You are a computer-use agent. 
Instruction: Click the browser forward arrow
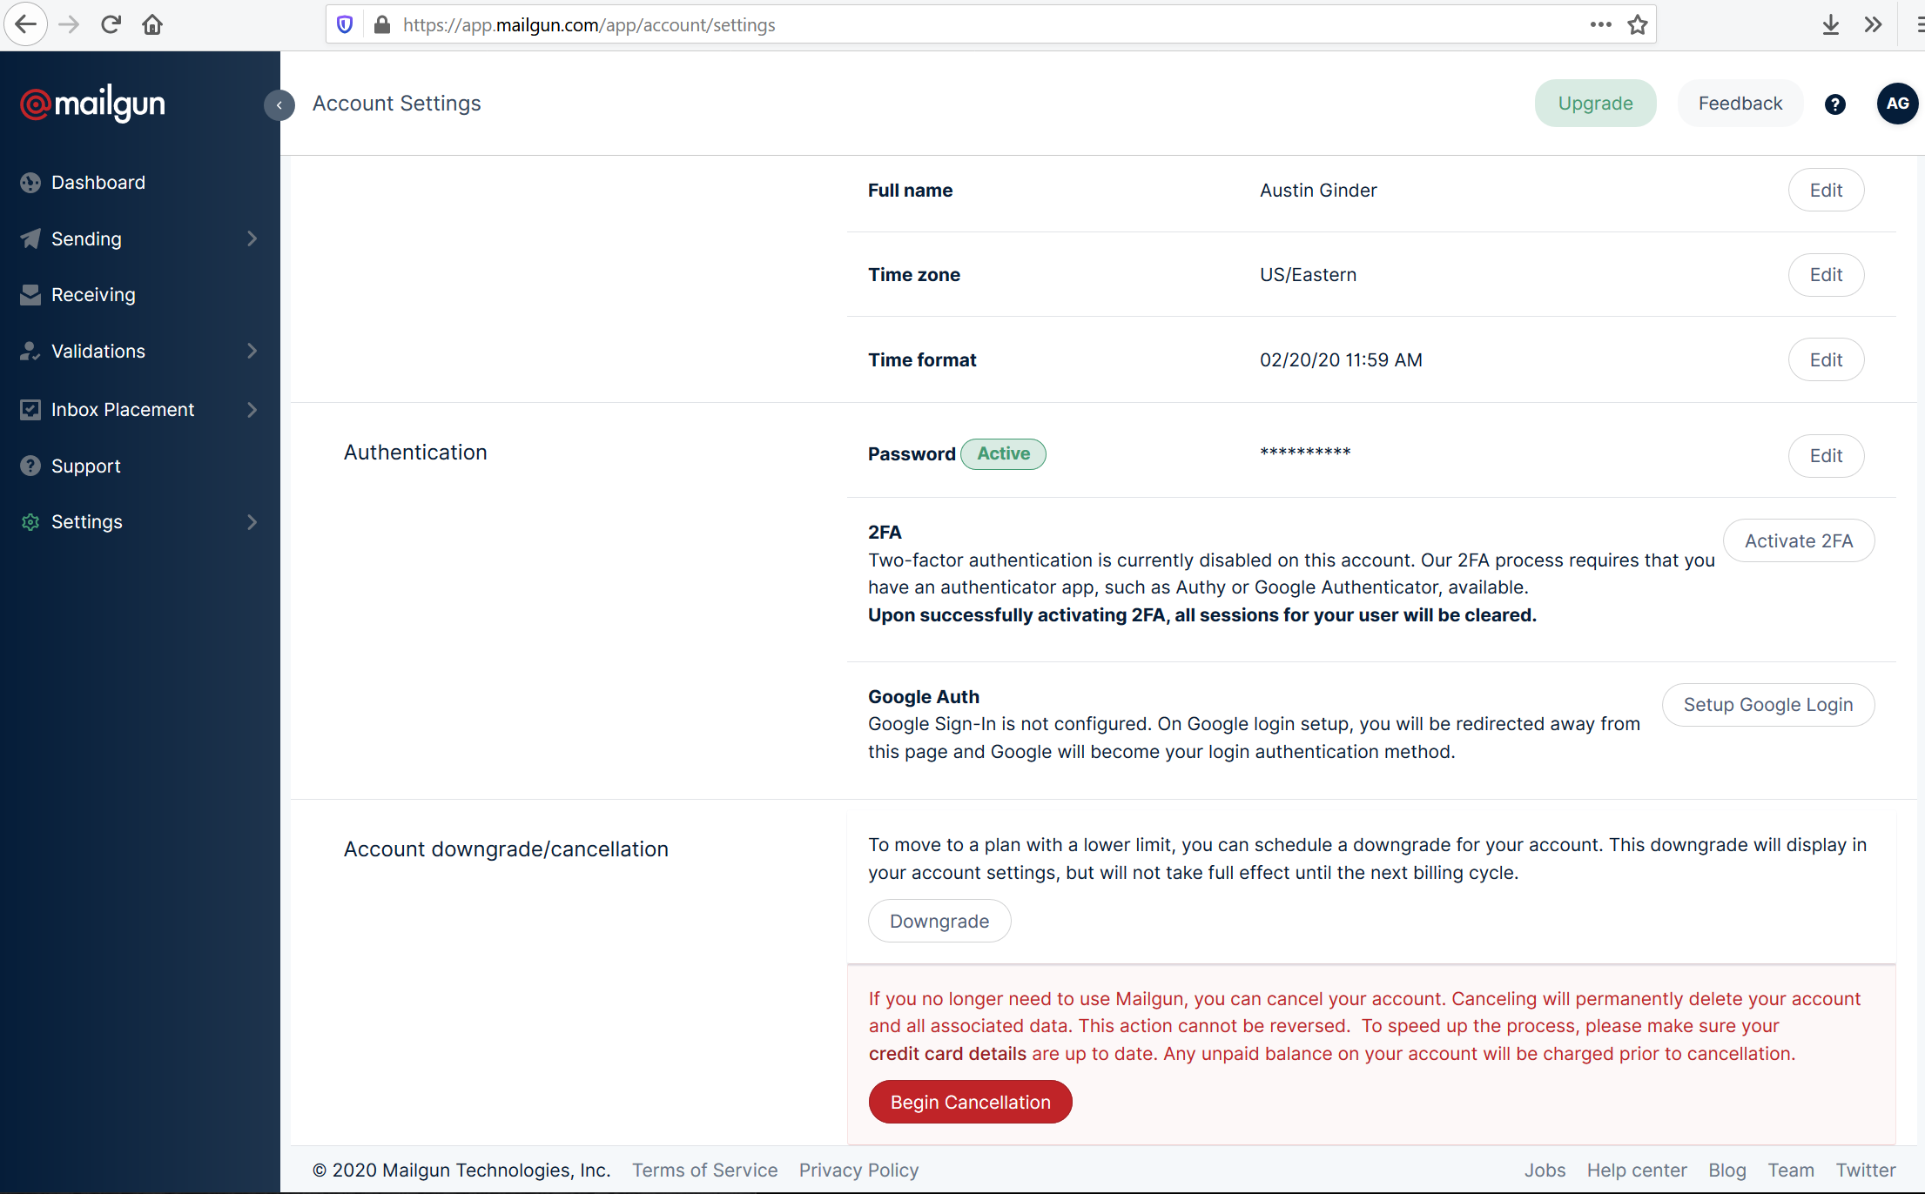(x=68, y=24)
